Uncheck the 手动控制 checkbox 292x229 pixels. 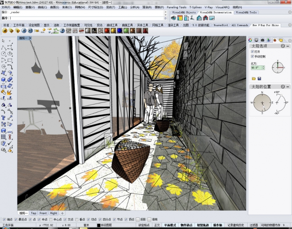pyautogui.click(x=253, y=56)
